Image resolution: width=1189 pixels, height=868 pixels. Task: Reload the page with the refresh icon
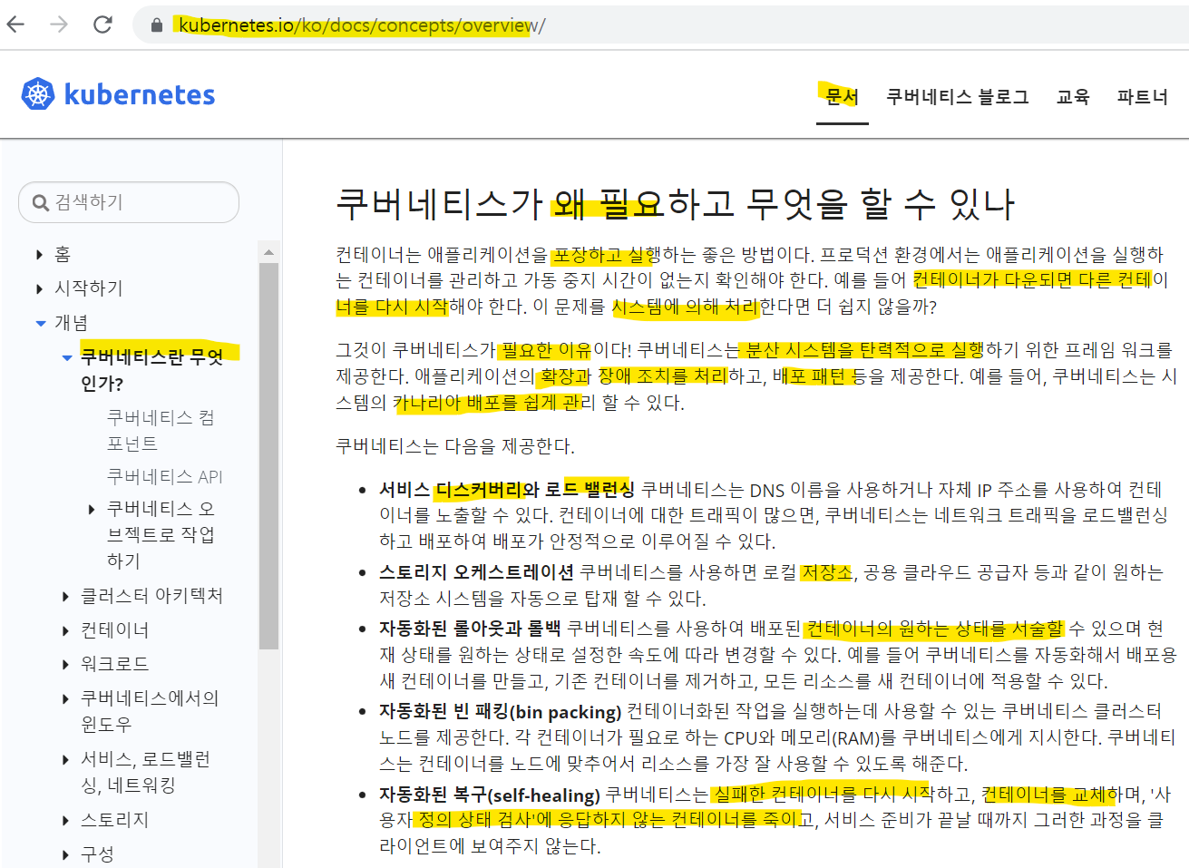[102, 24]
